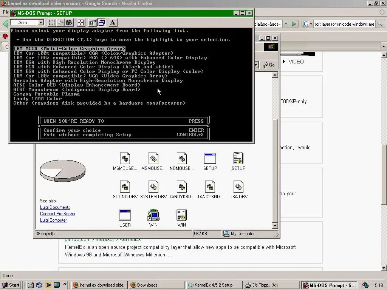Click the magnifier search button in Firefox

(x=380, y=24)
